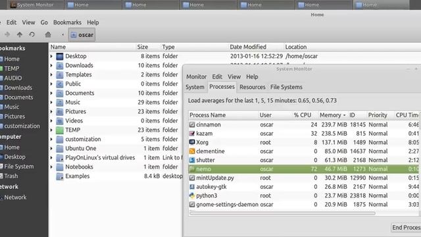Click the mintUpdate.py process icon

[x=192, y=178]
